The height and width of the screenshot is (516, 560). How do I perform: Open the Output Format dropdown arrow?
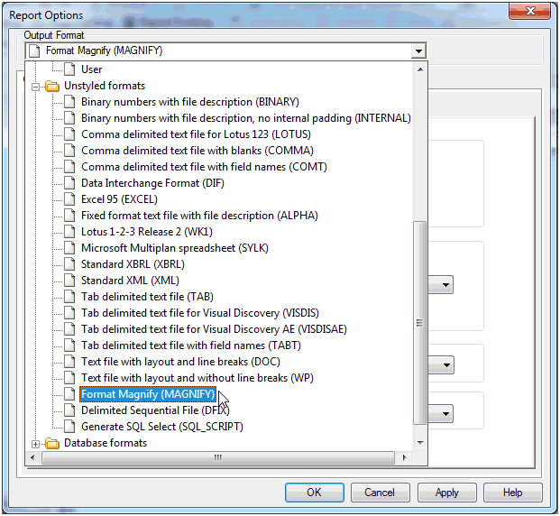[x=418, y=51]
